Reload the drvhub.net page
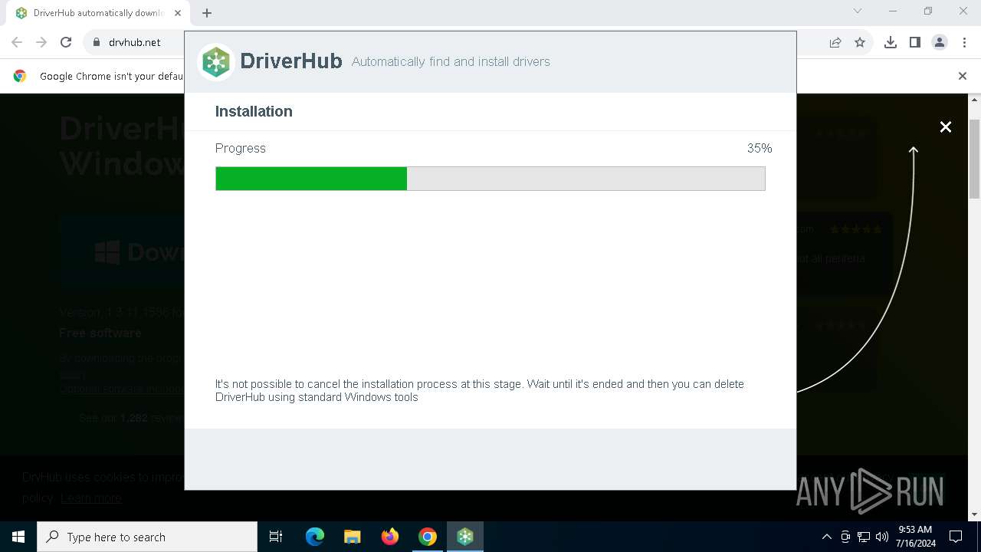This screenshot has height=552, width=981. coord(66,42)
